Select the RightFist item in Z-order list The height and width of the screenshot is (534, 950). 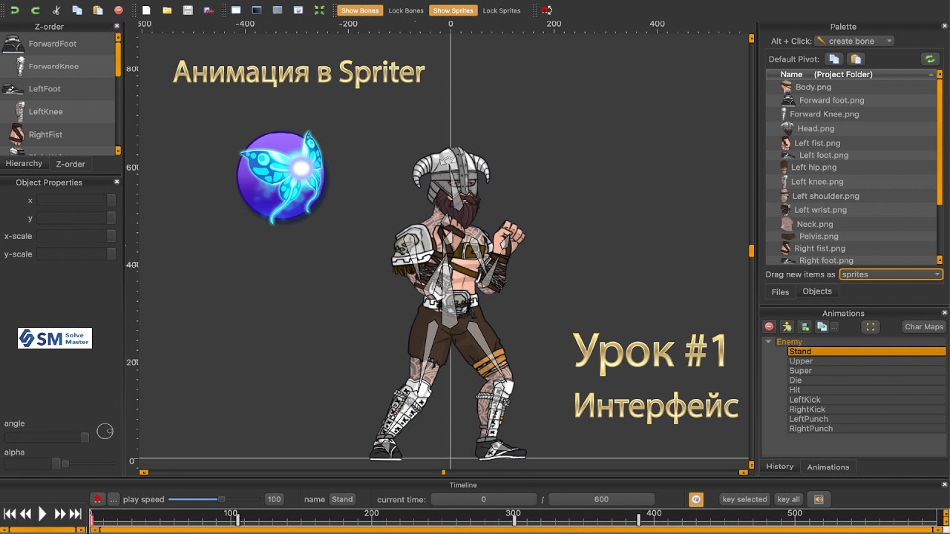coord(57,134)
